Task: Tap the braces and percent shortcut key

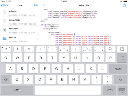Action: point(29,49)
